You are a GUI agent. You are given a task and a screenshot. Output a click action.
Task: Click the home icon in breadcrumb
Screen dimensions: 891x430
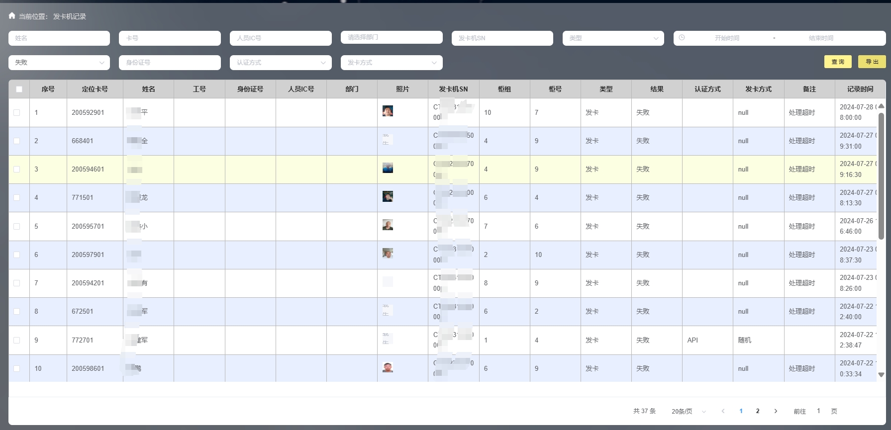click(12, 16)
